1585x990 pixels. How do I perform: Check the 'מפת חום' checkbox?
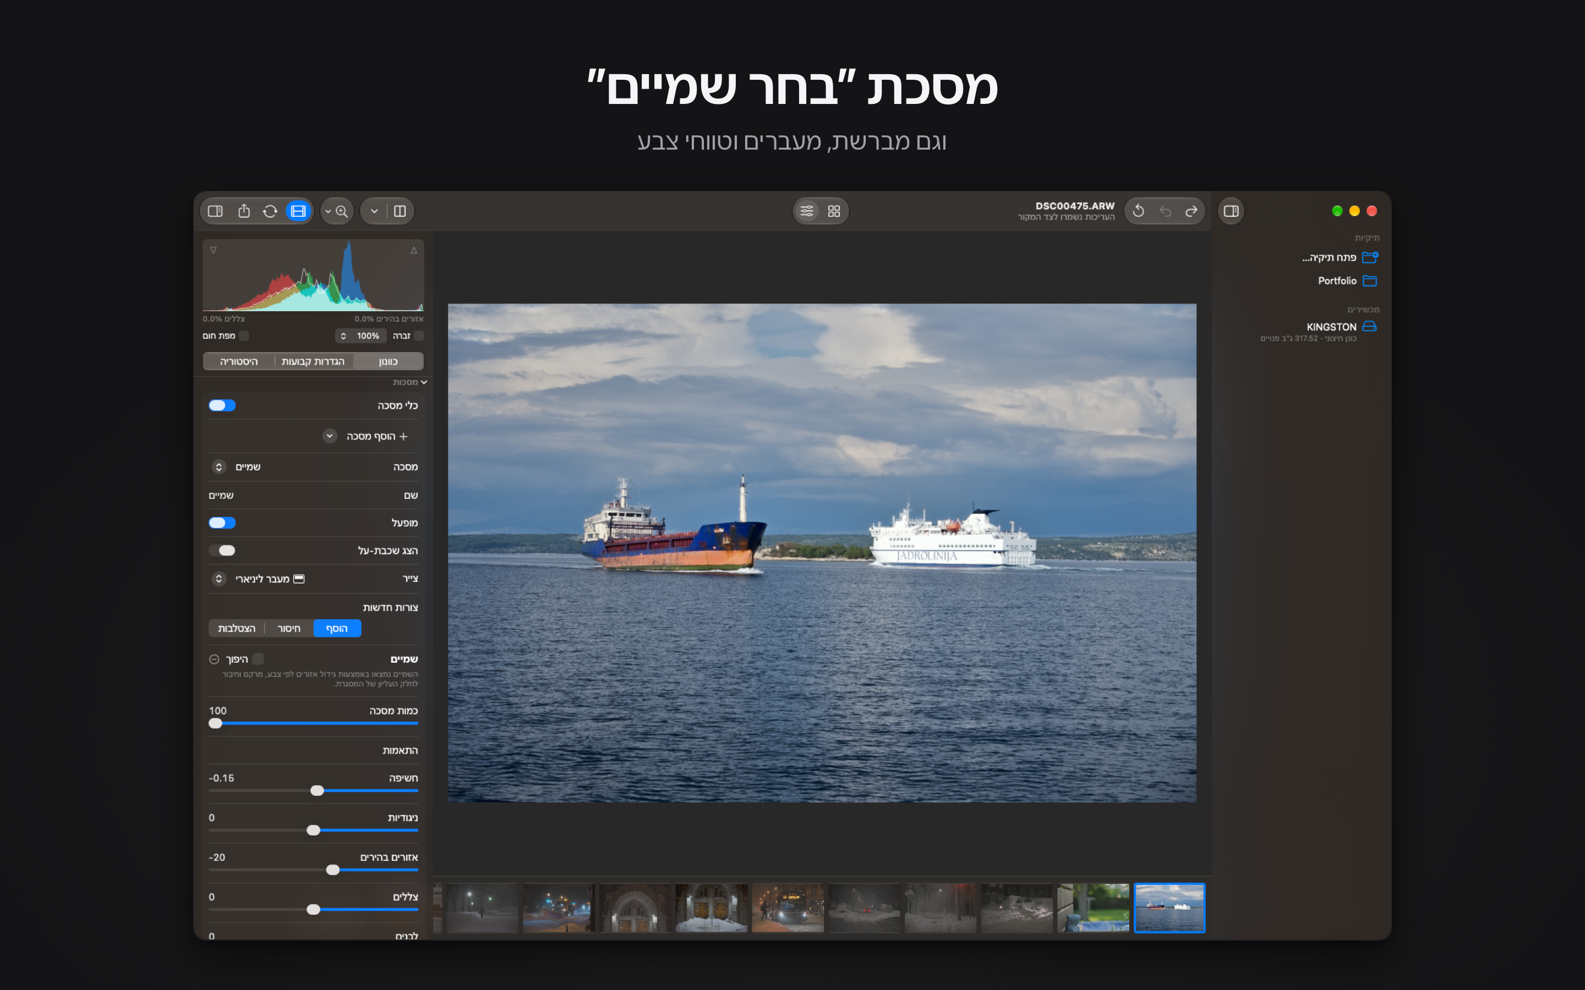click(244, 335)
